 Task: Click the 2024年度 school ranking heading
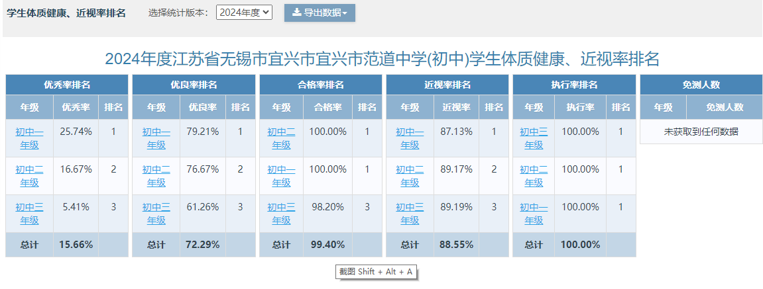pos(382,60)
